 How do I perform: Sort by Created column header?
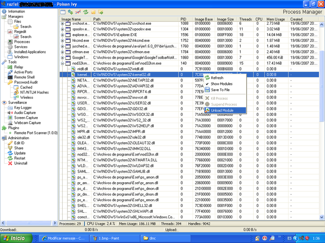(x=303, y=19)
